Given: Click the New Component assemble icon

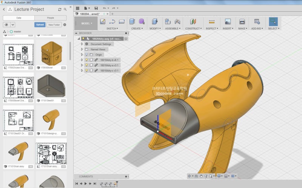Looking at the screenshot, I should click(x=168, y=22).
